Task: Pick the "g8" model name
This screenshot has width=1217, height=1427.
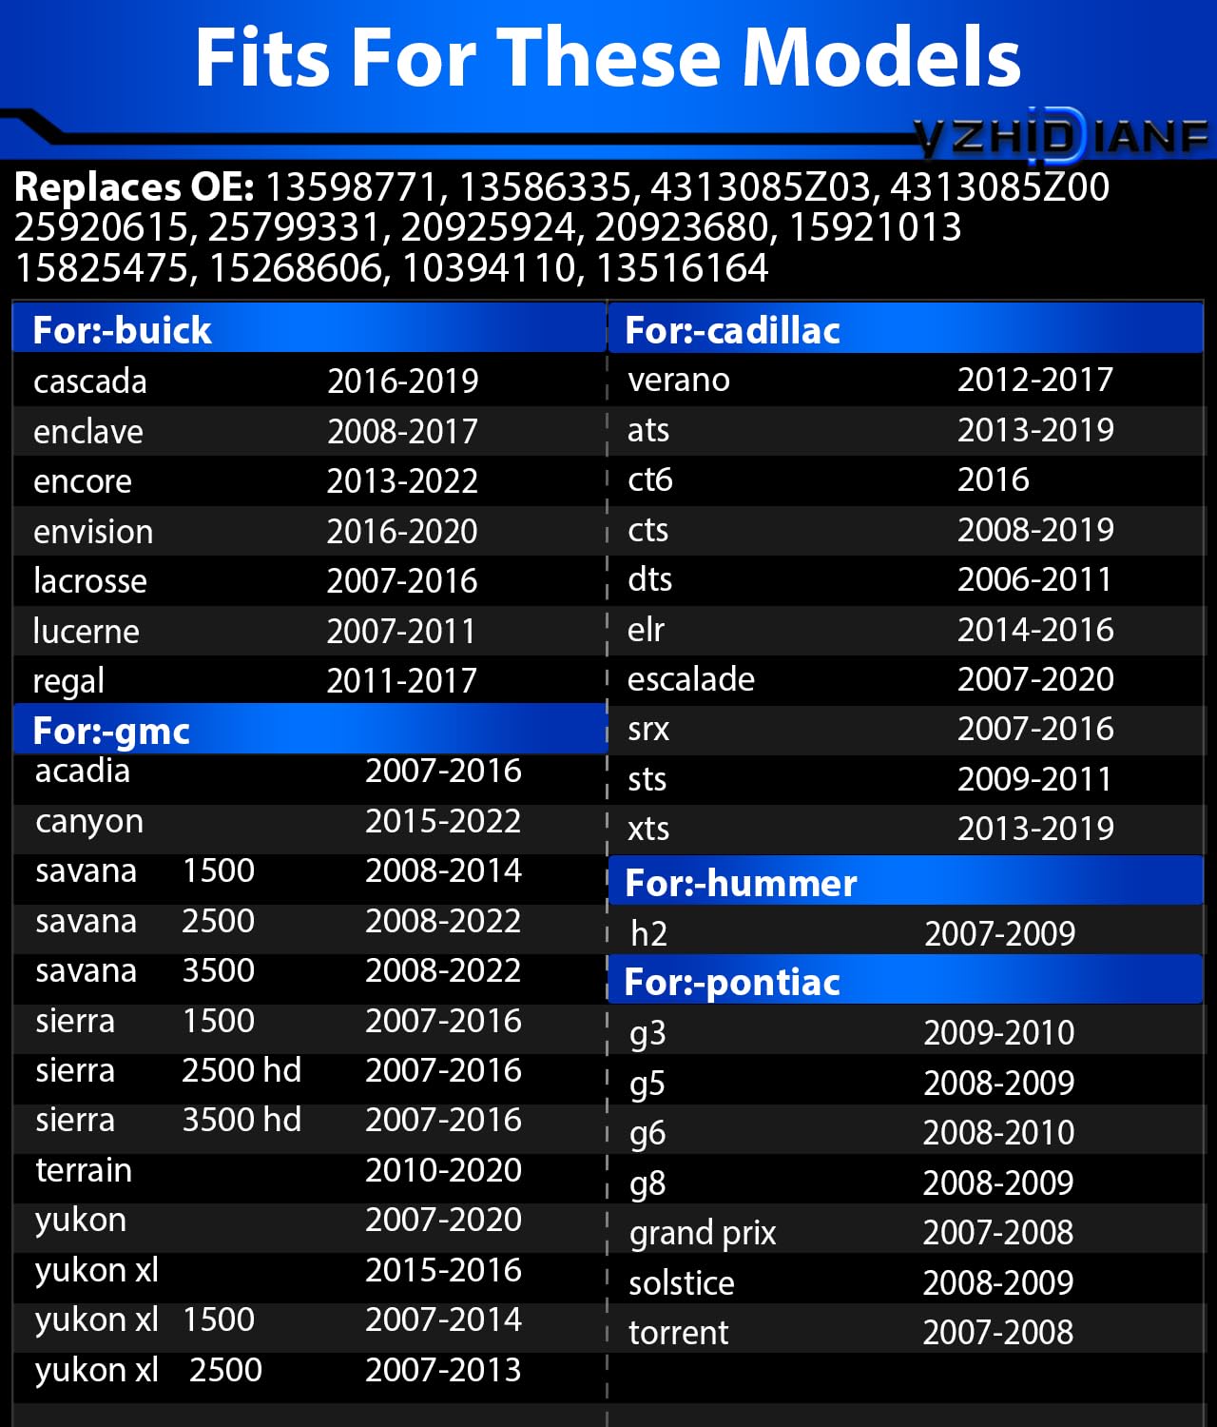Action: [647, 1184]
